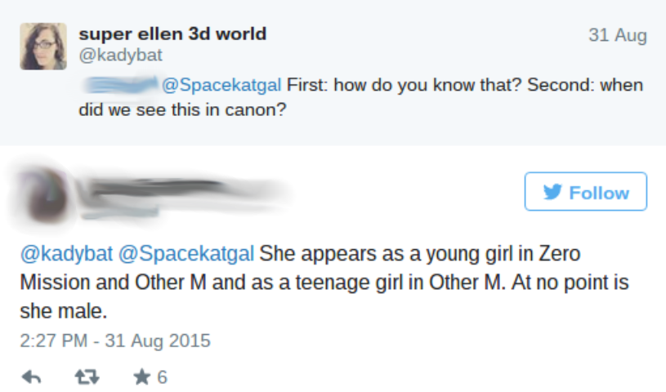Click the "2:27 PM - 31 Aug 2015" timestamp
Screen dimensions: 666x392
pyautogui.click(x=114, y=341)
